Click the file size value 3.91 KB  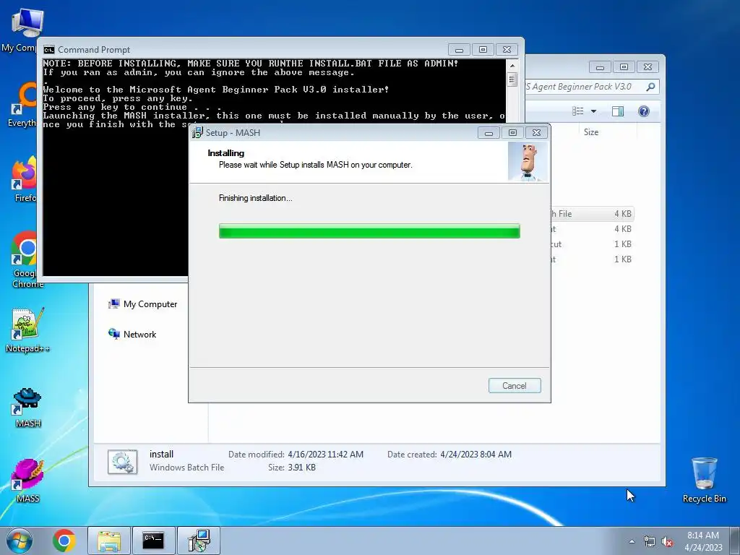tap(302, 468)
